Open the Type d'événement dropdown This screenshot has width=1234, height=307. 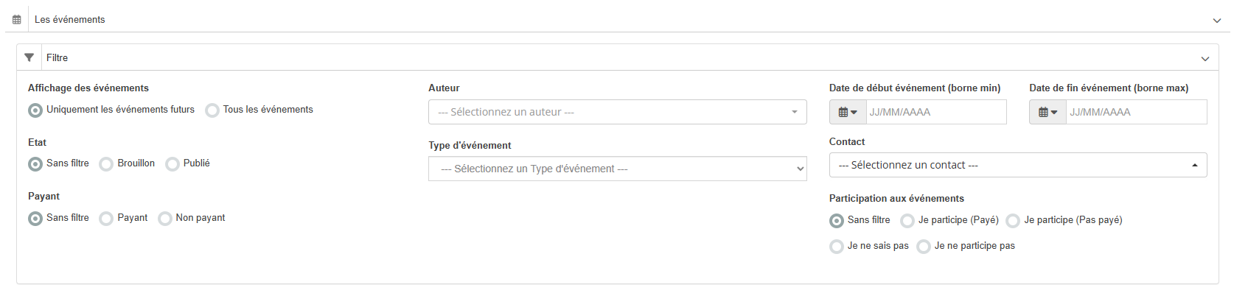pyautogui.click(x=617, y=169)
